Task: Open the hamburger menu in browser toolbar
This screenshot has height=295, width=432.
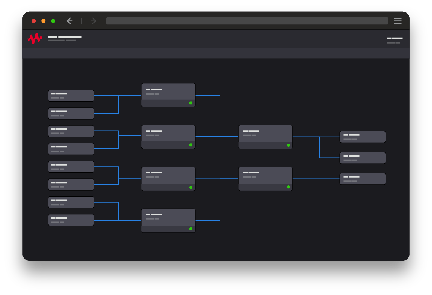Action: [397, 21]
